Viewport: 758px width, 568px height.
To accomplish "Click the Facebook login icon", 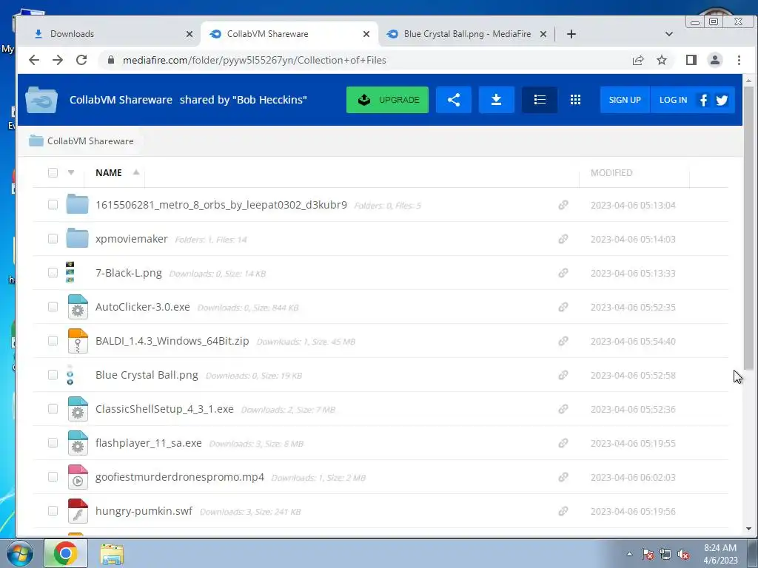I will pos(703,100).
